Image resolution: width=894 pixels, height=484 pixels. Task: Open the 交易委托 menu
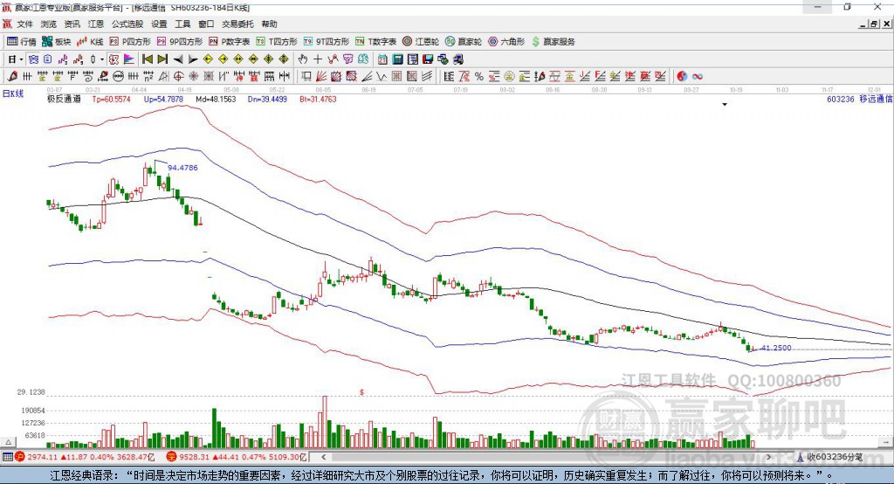point(237,24)
